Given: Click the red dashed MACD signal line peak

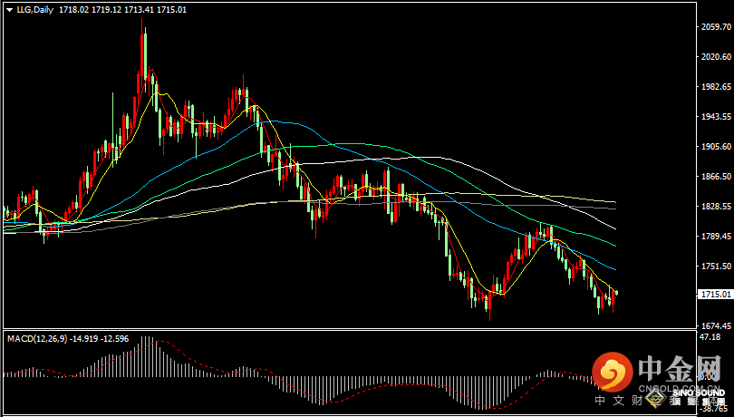Looking at the screenshot, I should pos(154,341).
